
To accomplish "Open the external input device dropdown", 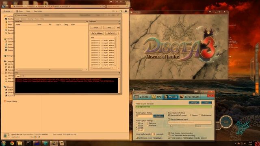I will coord(190,122).
